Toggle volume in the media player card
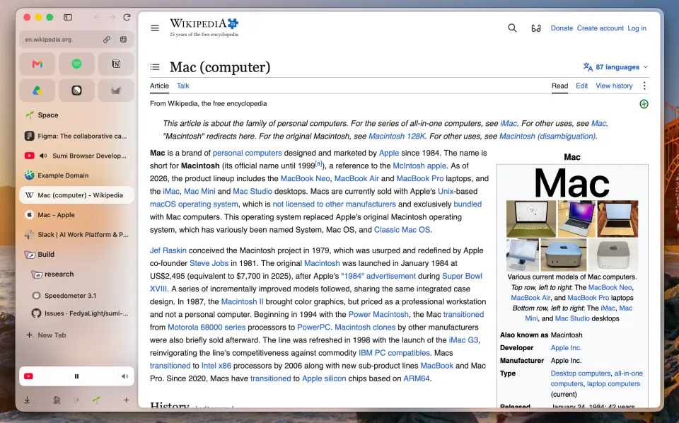This screenshot has width=679, height=423. 124,376
